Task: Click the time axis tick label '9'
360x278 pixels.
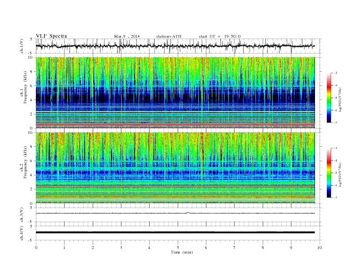Action: 291,248
